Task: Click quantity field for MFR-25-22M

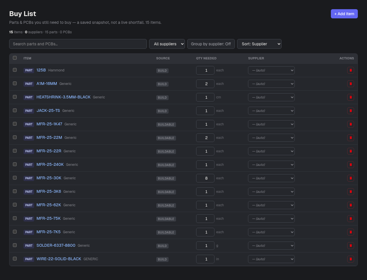Action: (205, 138)
